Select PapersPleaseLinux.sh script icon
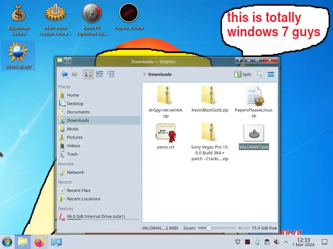This screenshot has height=249, width=333. pyautogui.click(x=254, y=96)
